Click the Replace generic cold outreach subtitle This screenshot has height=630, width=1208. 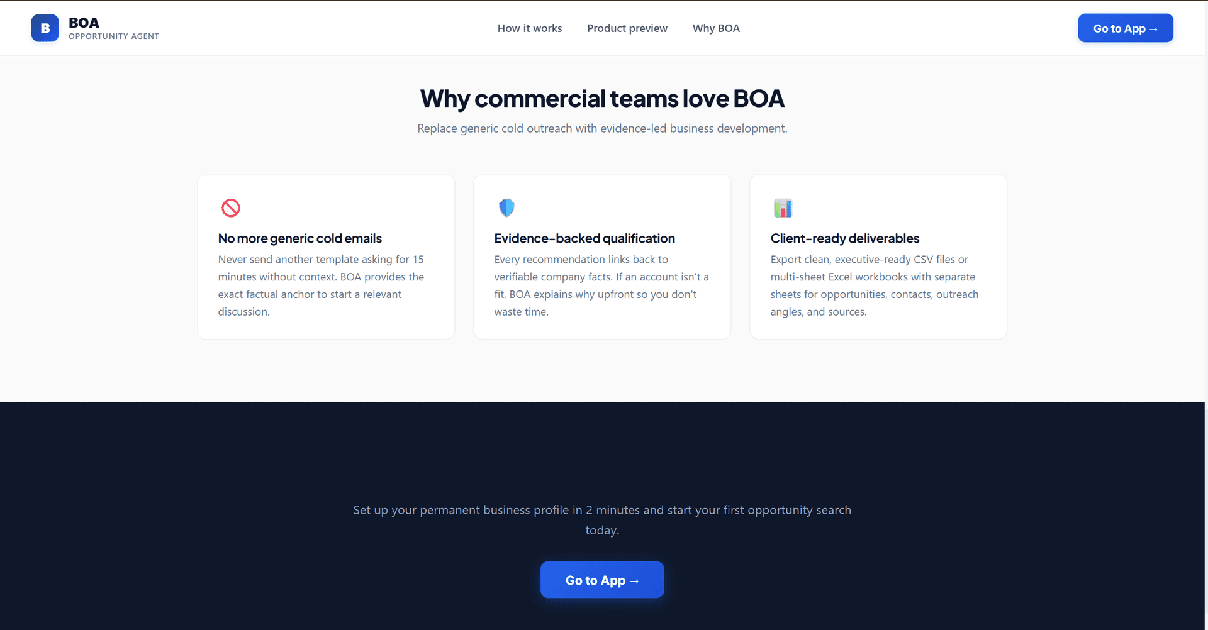coord(602,128)
